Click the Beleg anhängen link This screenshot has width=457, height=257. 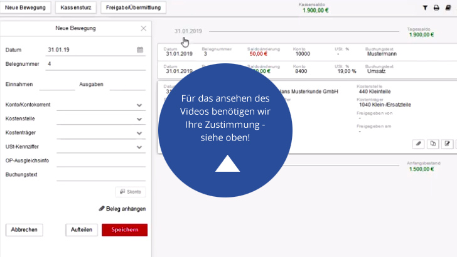[122, 209]
